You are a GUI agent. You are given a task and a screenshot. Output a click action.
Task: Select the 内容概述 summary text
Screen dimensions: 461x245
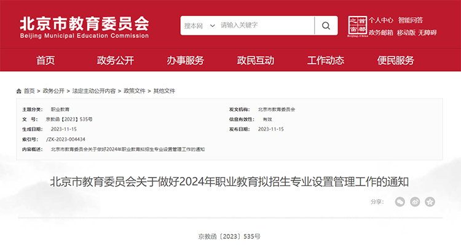pyautogui.click(x=128, y=149)
